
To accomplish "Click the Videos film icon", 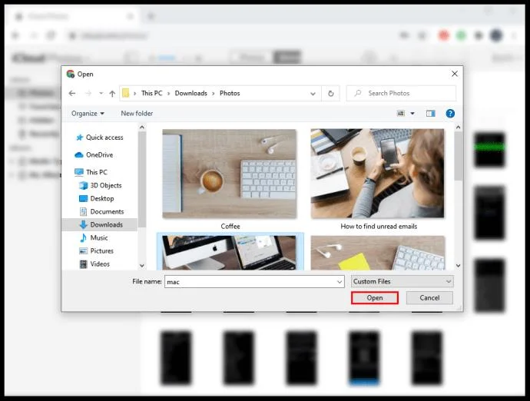I will (x=83, y=264).
